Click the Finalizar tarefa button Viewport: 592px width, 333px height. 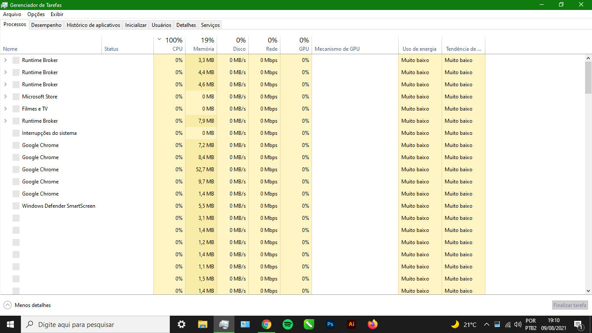point(570,305)
